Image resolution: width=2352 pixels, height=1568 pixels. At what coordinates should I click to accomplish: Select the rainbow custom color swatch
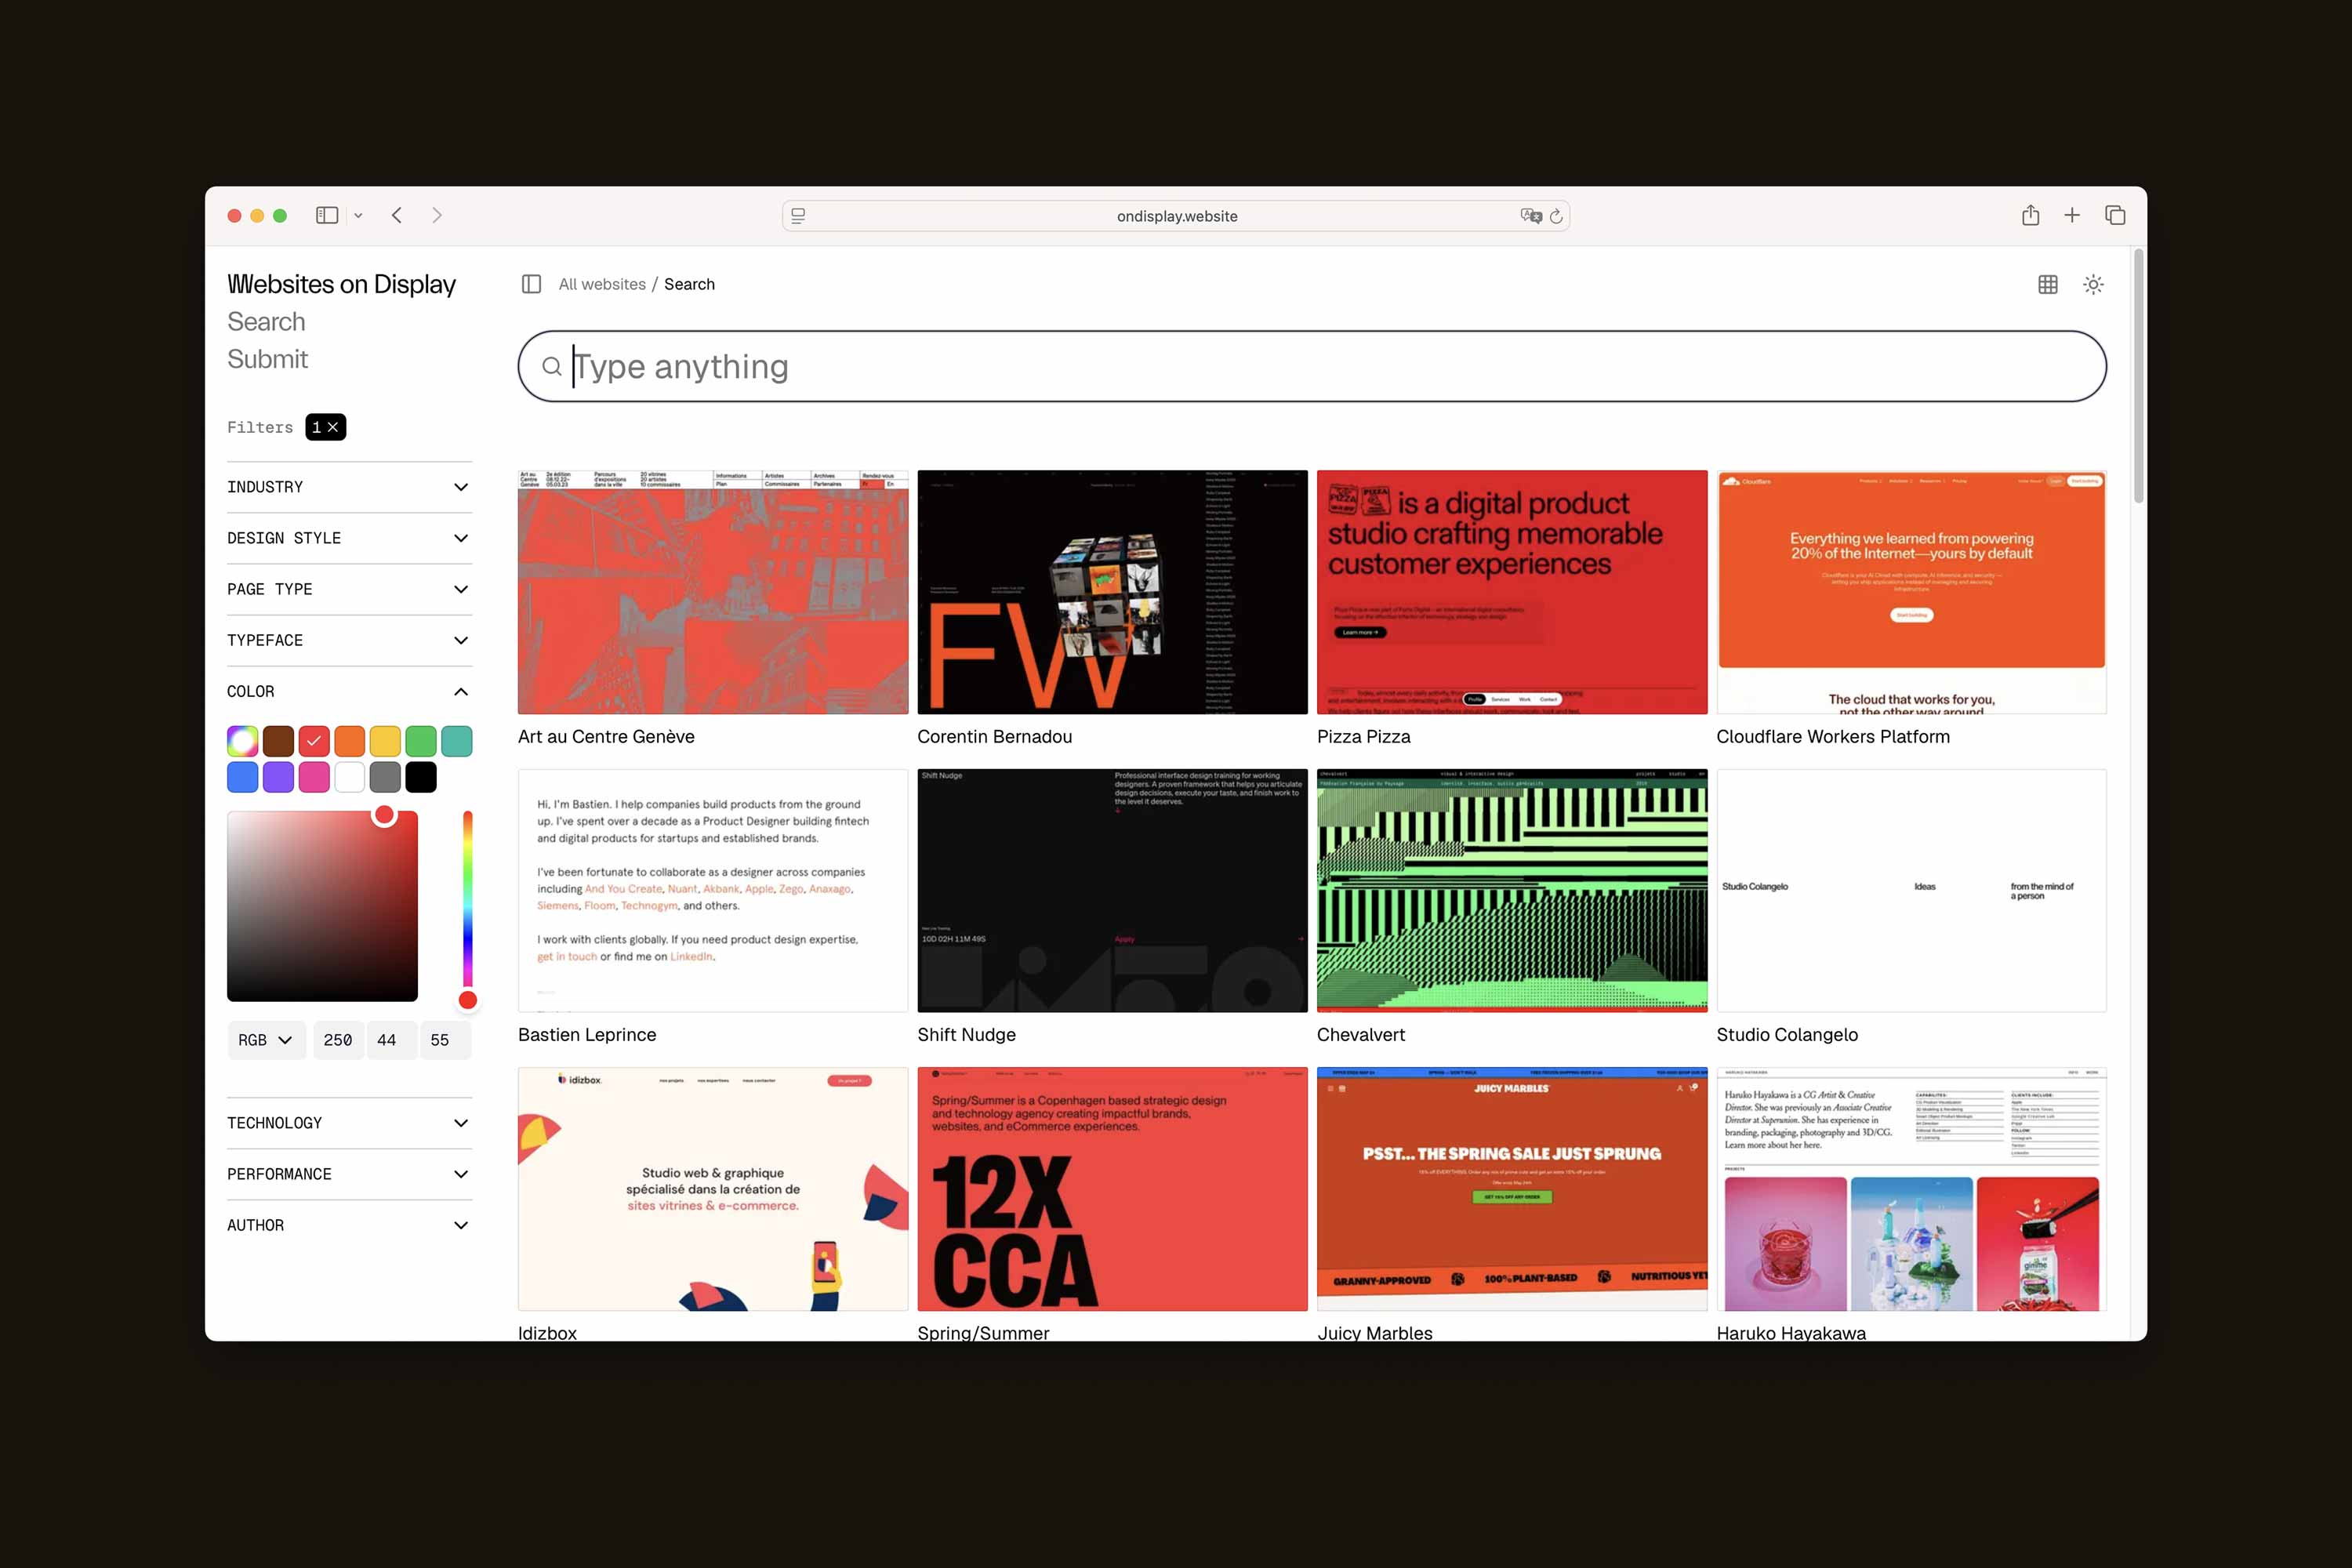243,741
